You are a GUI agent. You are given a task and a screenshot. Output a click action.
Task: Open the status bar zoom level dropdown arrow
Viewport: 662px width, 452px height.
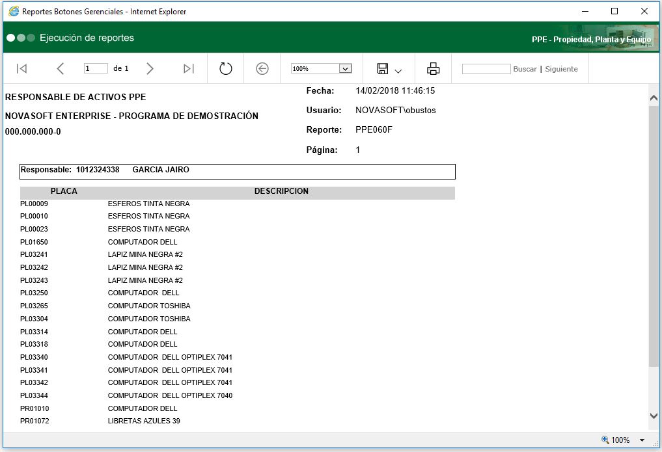click(642, 440)
